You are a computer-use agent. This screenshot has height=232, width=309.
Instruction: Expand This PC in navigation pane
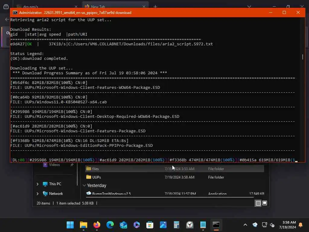point(37,184)
